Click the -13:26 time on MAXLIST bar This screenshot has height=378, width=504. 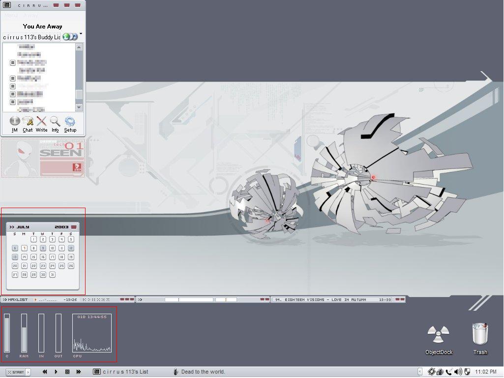pos(70,300)
